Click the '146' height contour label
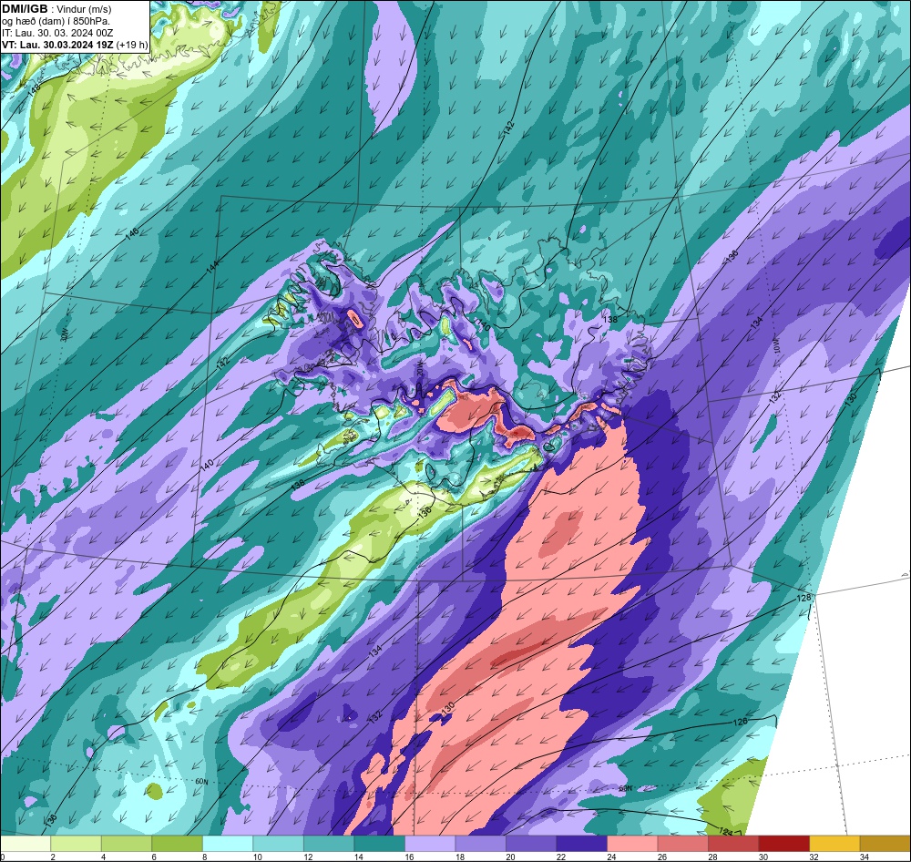The width and height of the screenshot is (911, 862). coord(132,233)
